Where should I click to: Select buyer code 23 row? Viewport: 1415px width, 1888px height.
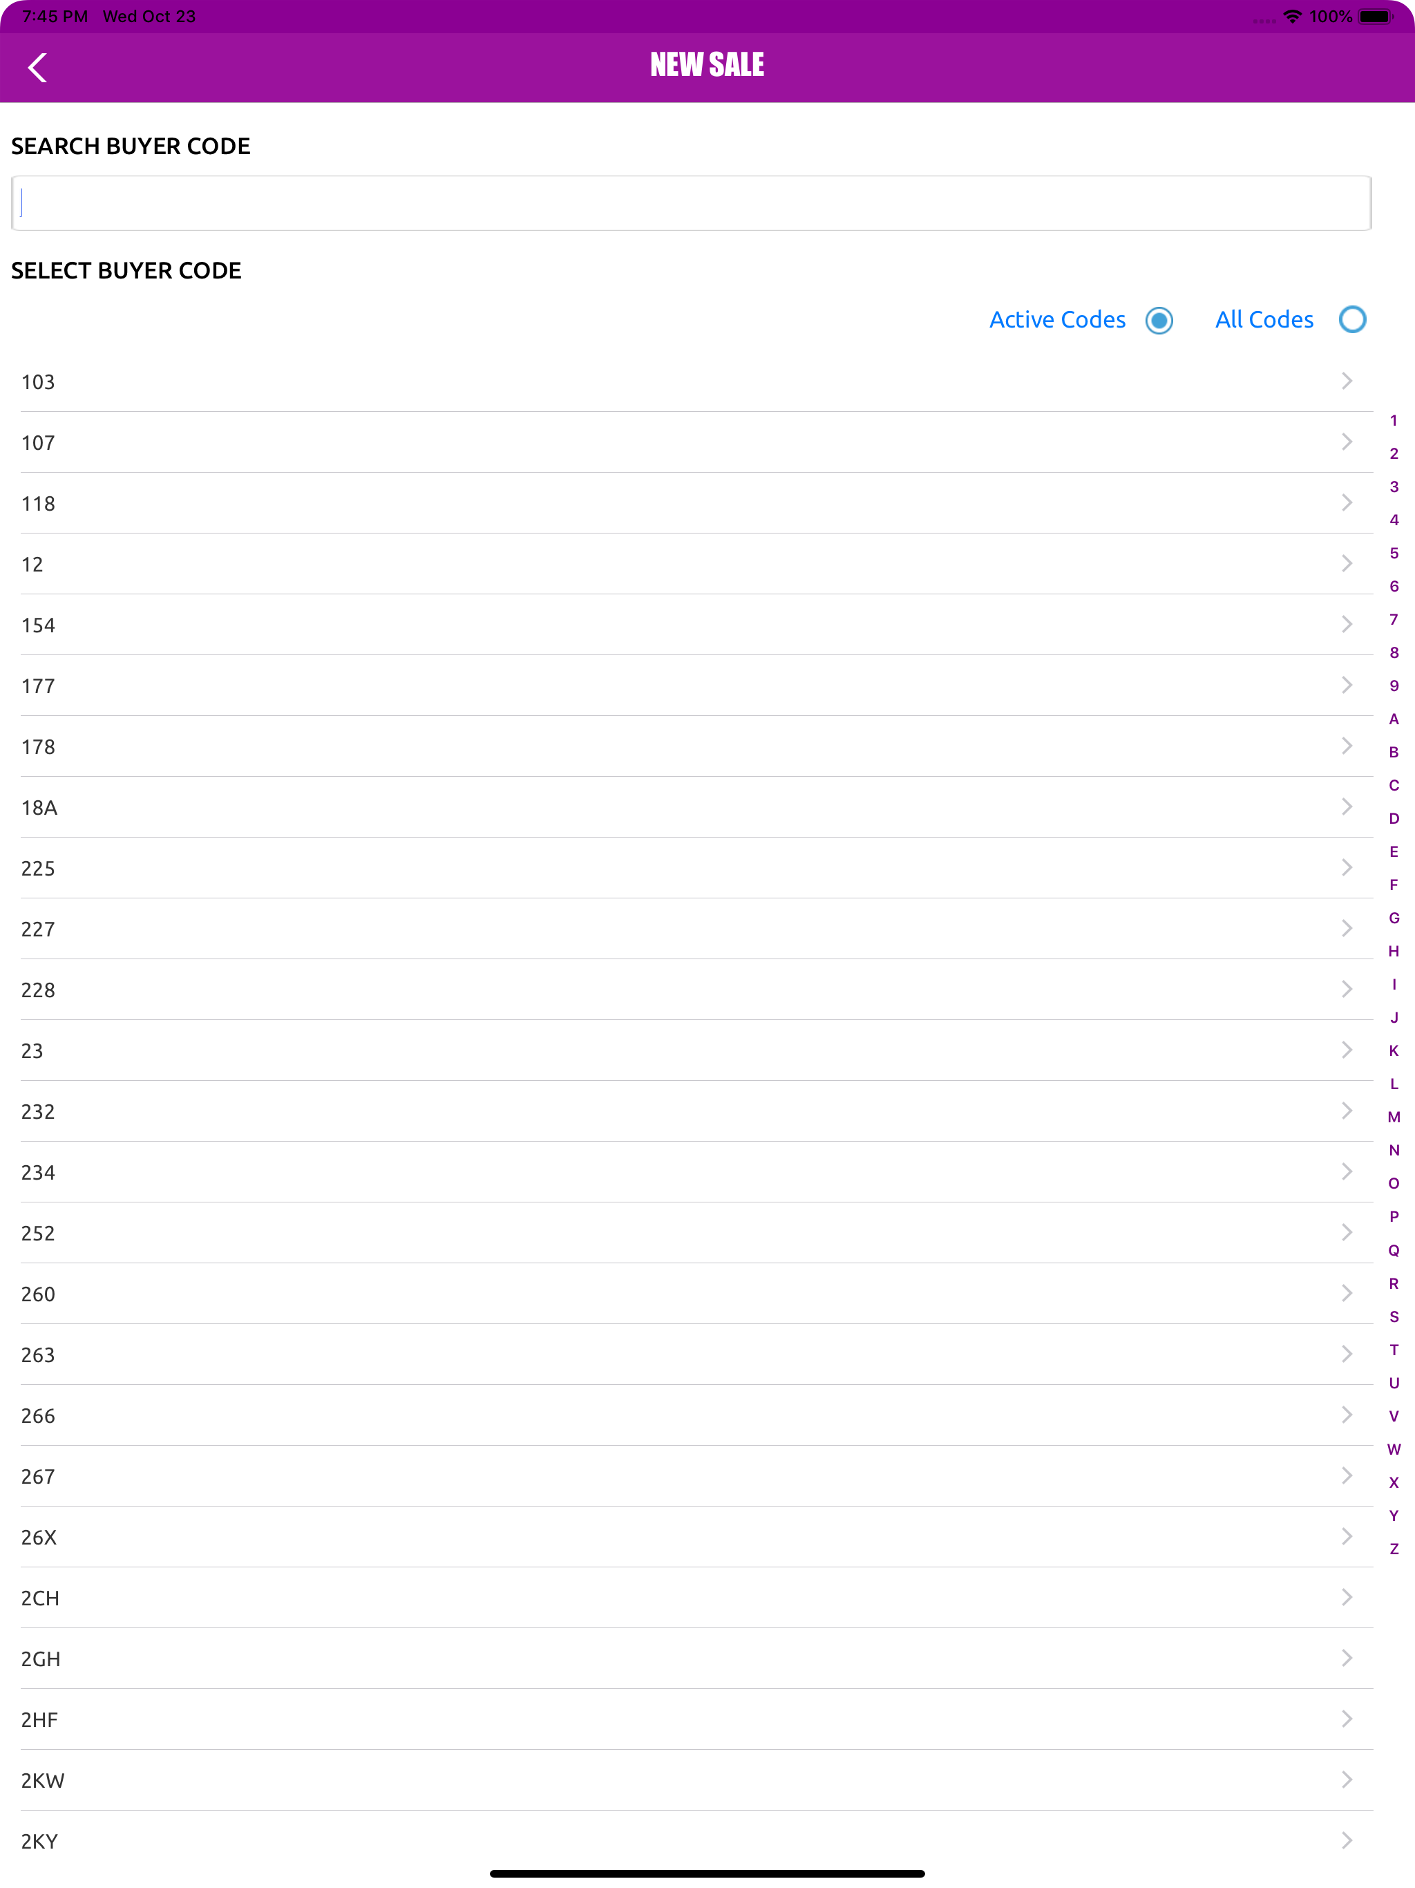[696, 1050]
